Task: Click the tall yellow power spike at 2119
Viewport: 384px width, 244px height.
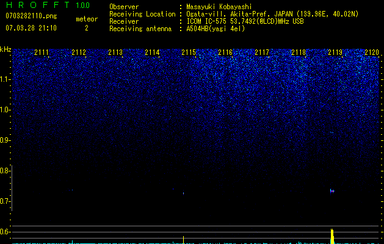Action: point(332,236)
